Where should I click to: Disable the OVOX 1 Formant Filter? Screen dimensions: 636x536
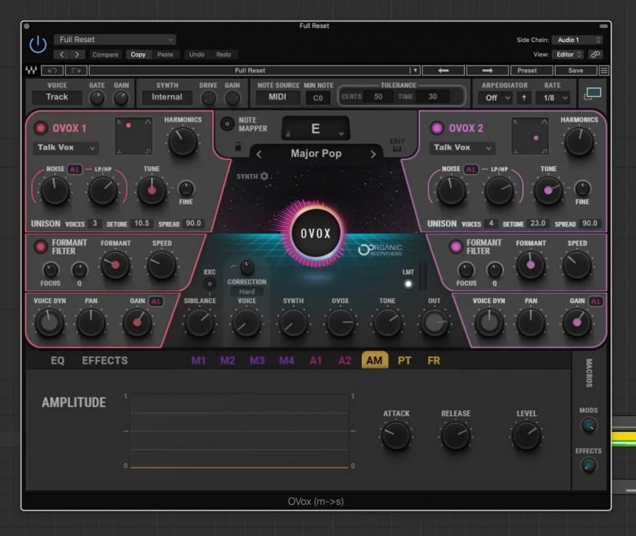(41, 247)
